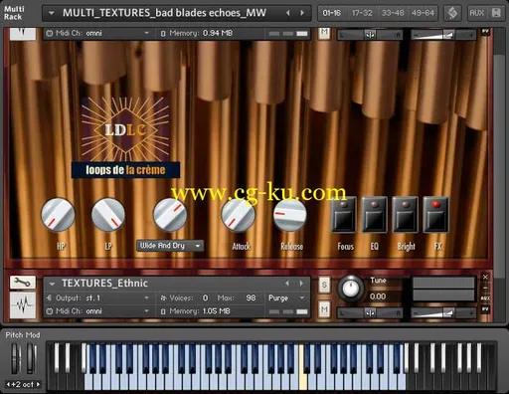
Task: Open the multi script (KSP) editor icon
Action: coord(452,13)
